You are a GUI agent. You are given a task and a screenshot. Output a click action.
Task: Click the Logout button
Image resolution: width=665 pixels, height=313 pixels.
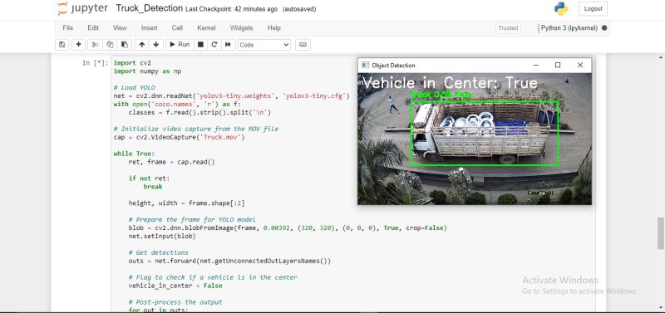point(593,9)
